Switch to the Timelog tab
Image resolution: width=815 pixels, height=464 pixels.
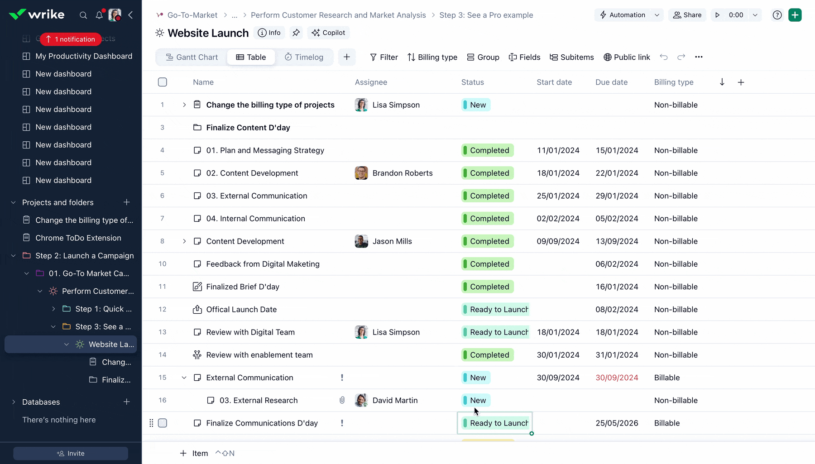click(304, 57)
